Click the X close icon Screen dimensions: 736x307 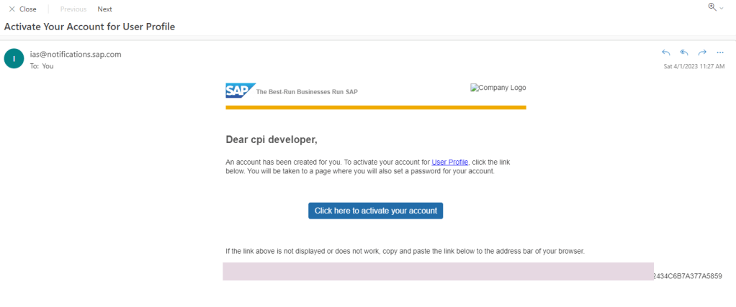pyautogui.click(x=12, y=9)
